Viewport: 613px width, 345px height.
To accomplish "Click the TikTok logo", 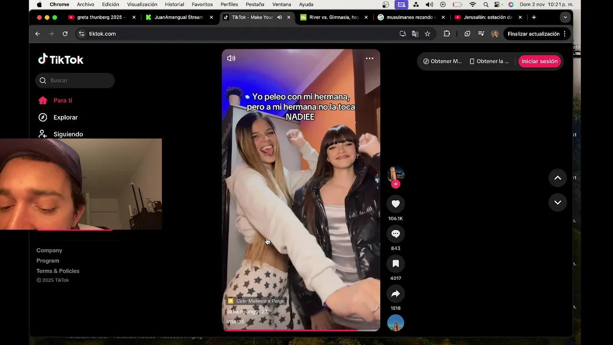I will click(x=61, y=59).
